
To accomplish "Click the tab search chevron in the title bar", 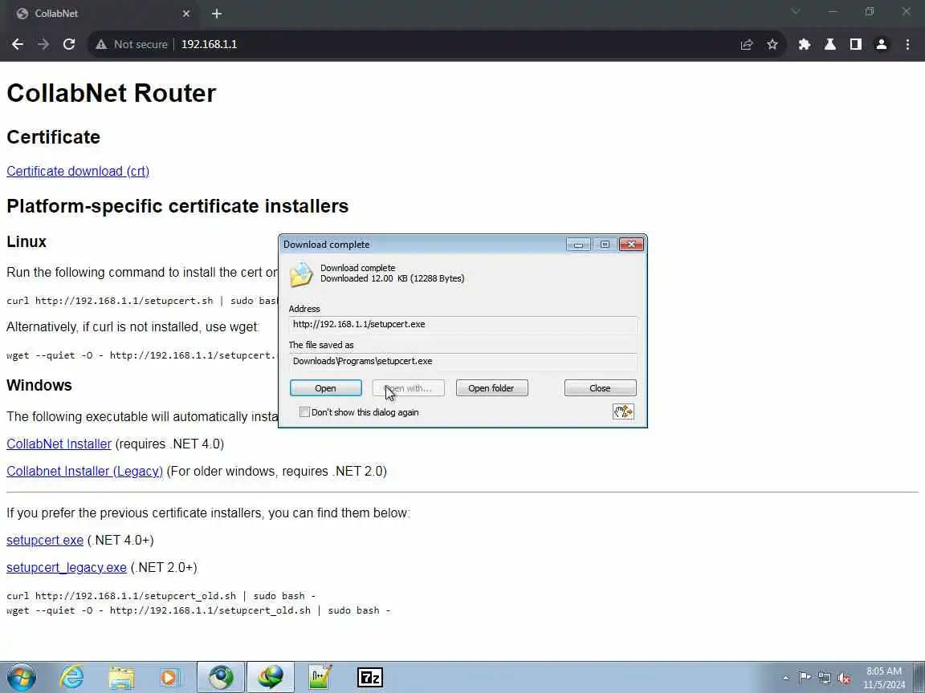I will (795, 11).
